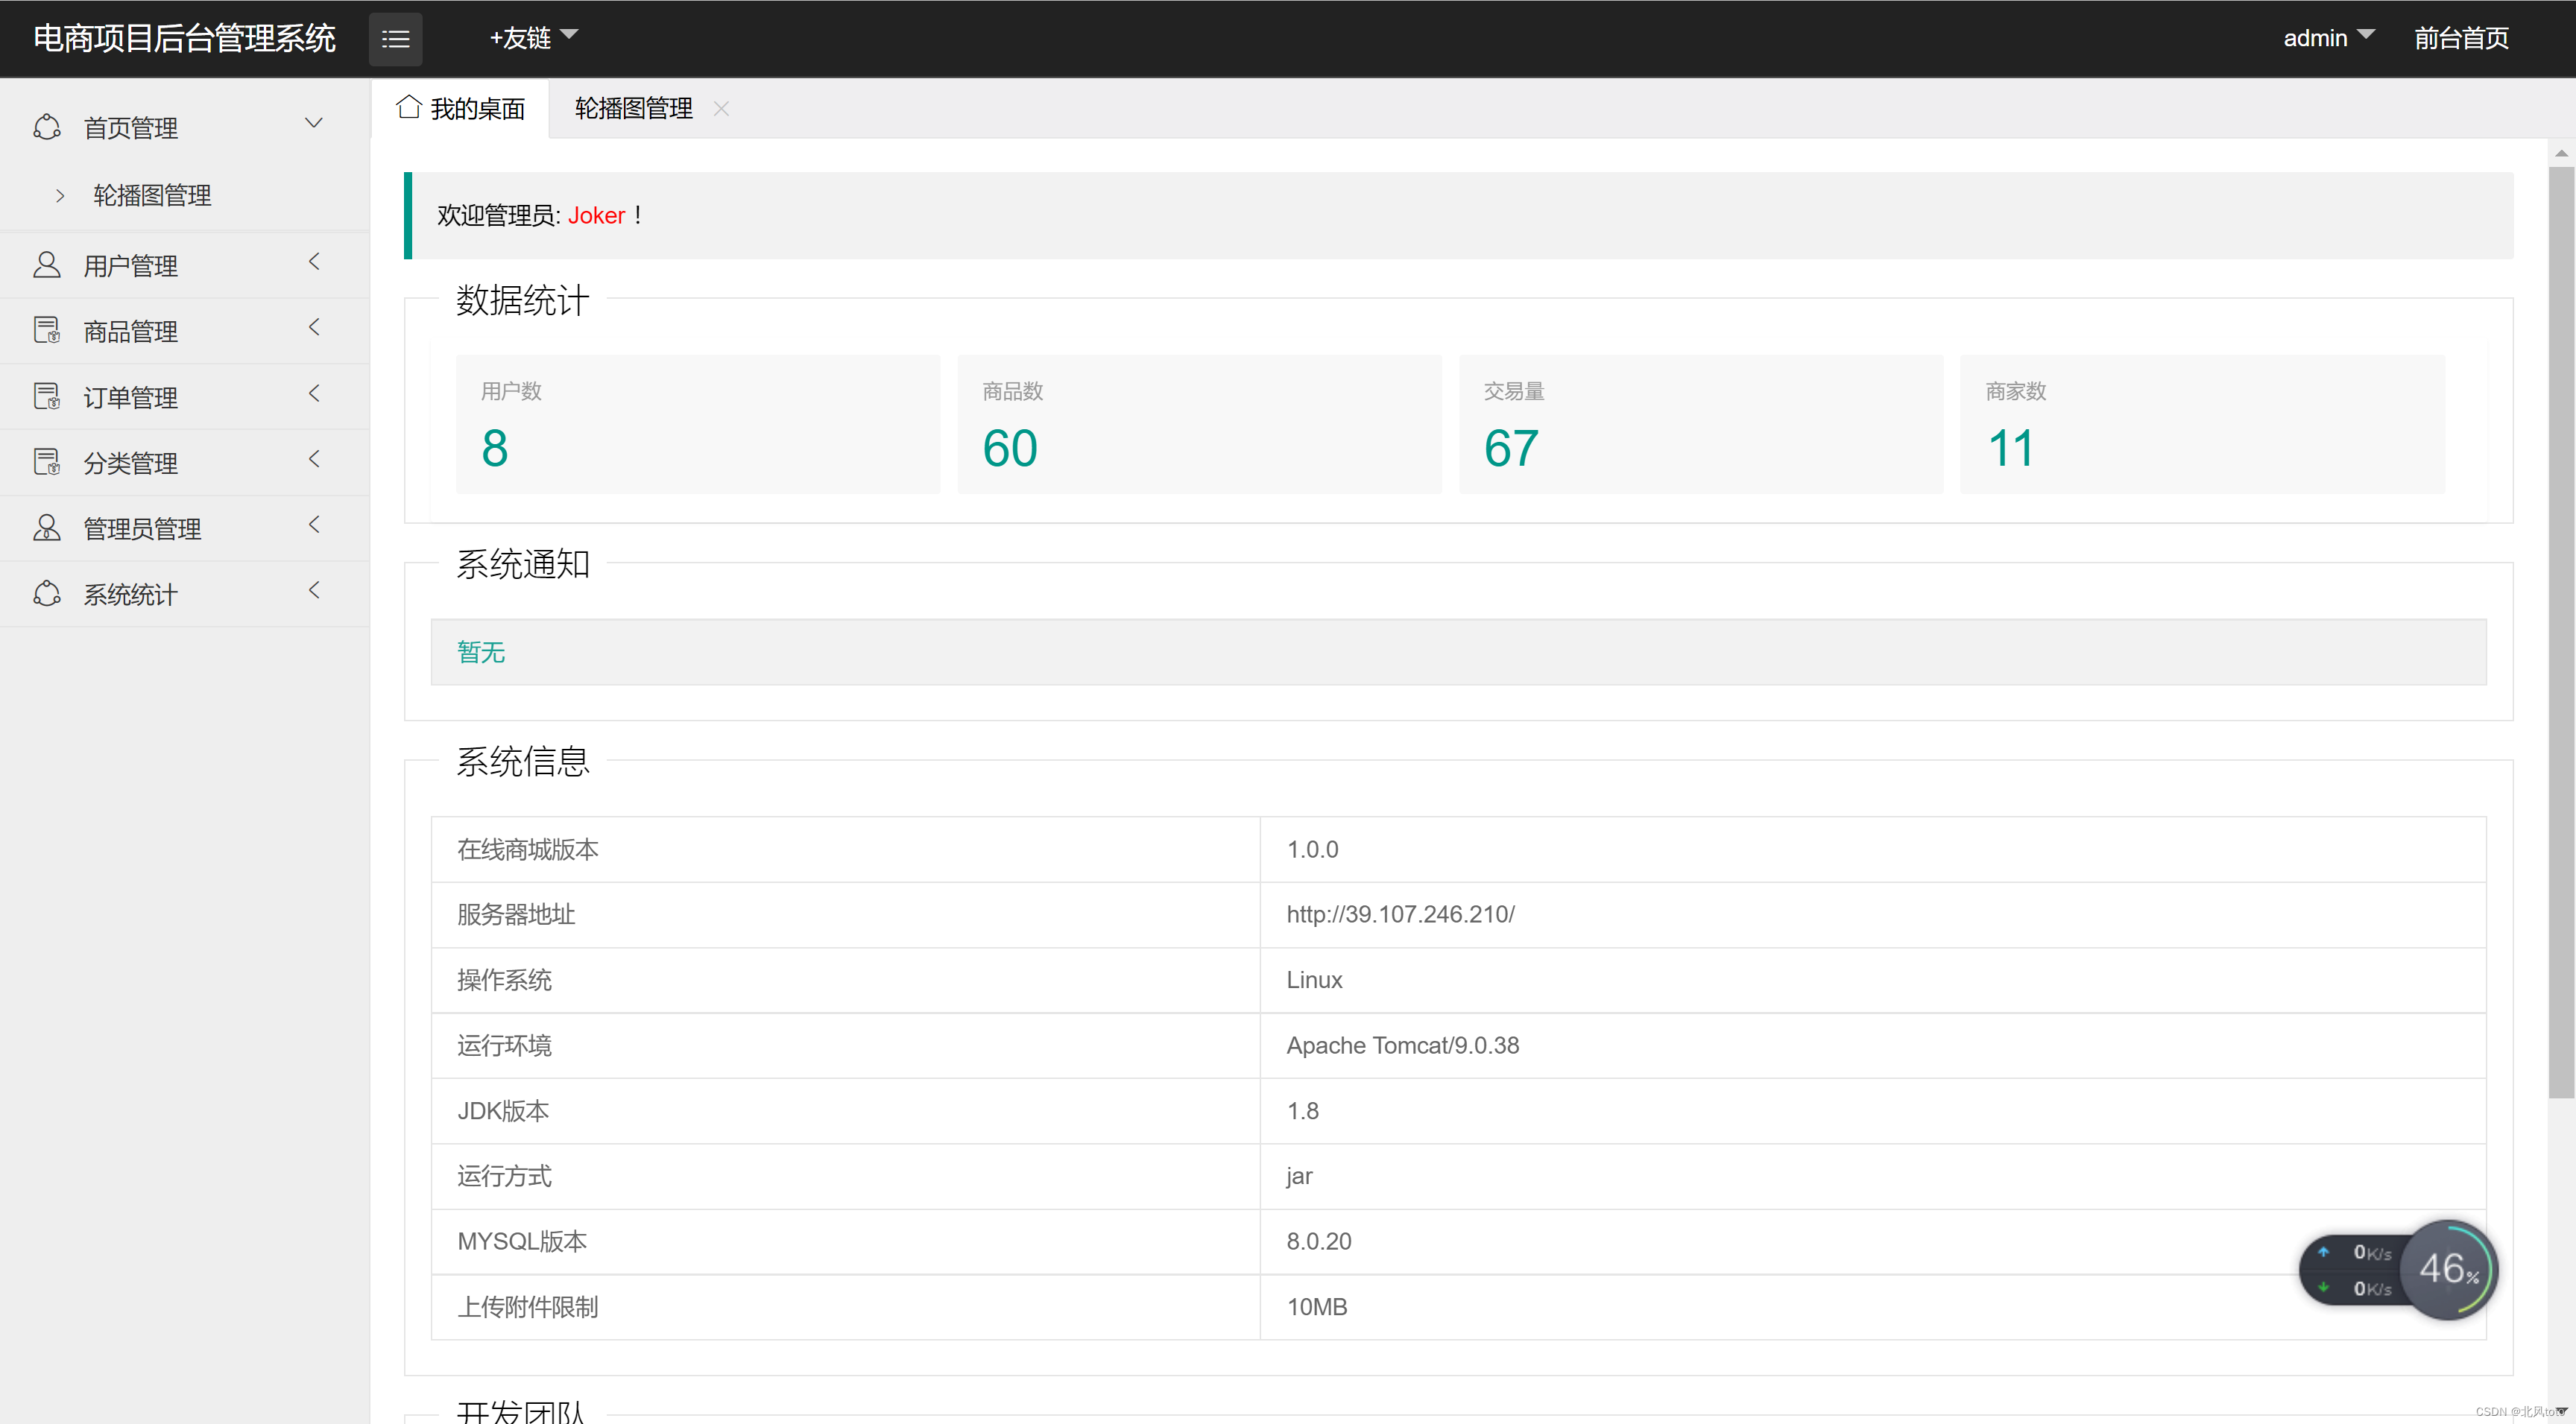
Task: Click the Linux operating system cell
Action: click(x=1873, y=980)
